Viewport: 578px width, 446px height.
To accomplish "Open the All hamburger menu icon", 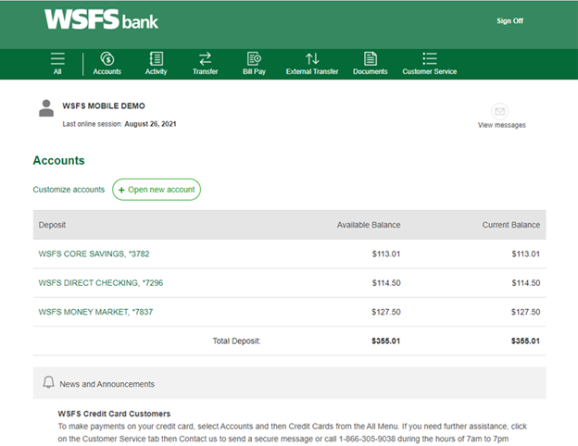I will coord(57,58).
